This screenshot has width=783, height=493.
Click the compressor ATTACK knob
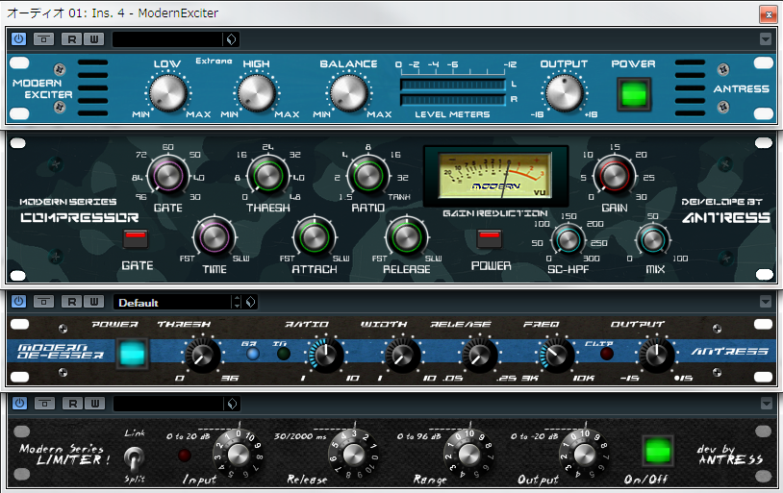click(315, 237)
